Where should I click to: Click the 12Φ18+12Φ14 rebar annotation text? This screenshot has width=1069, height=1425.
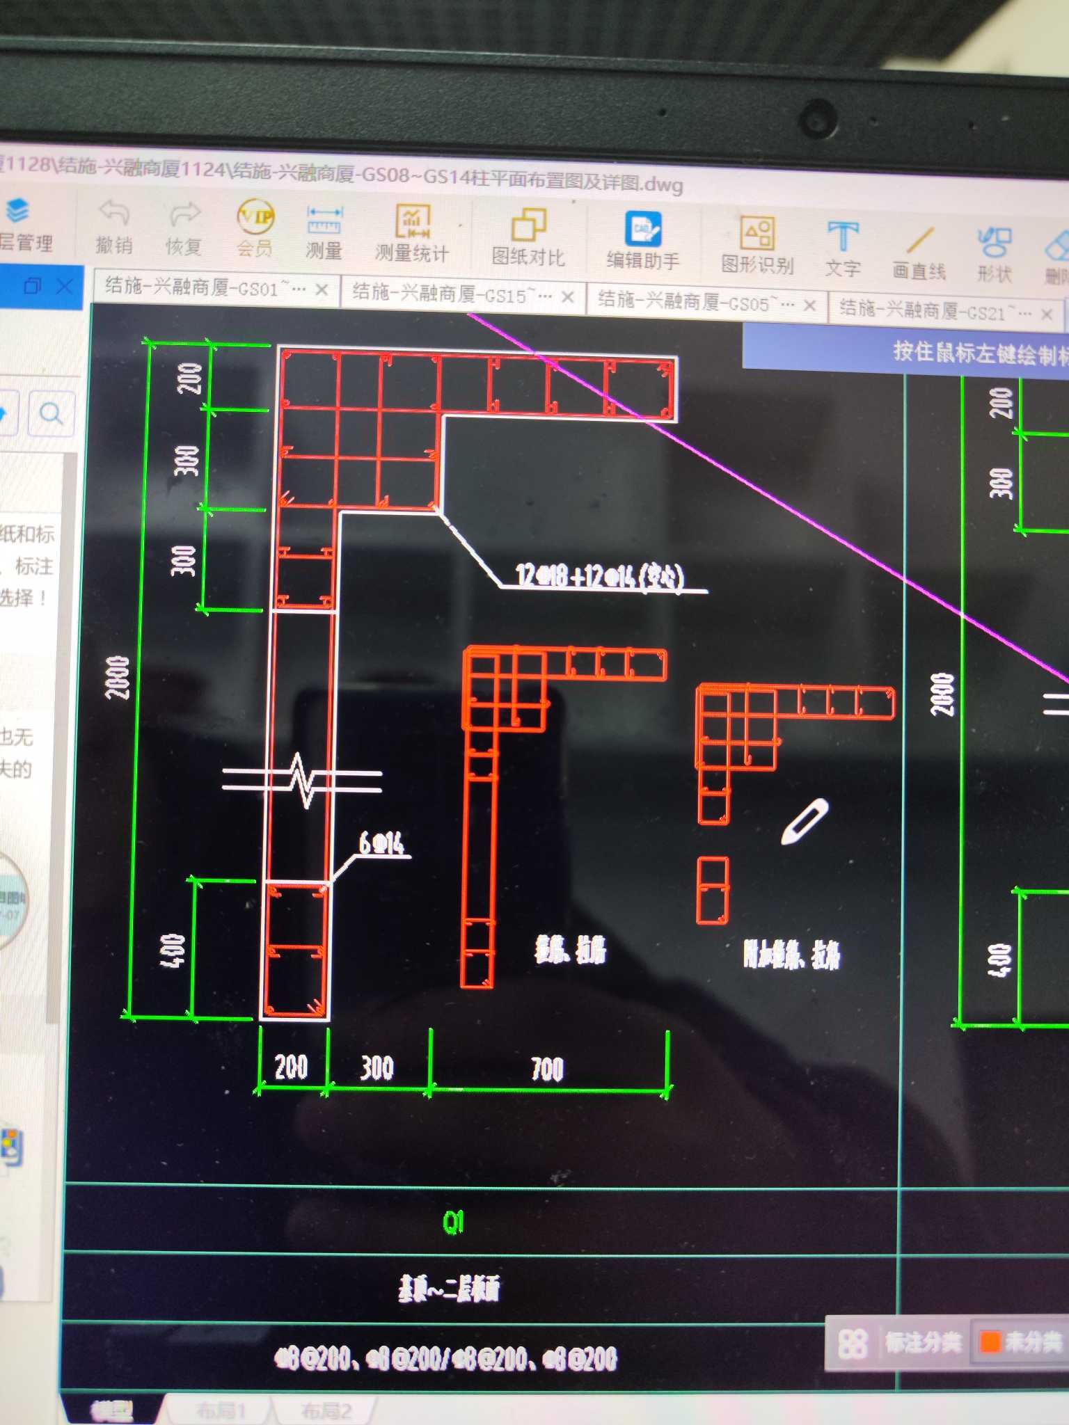click(599, 577)
